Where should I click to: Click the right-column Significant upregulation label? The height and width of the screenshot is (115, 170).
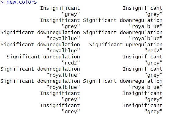[x=126, y=45]
